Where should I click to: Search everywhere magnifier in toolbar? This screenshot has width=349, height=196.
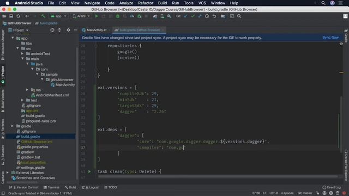[x=239, y=16]
